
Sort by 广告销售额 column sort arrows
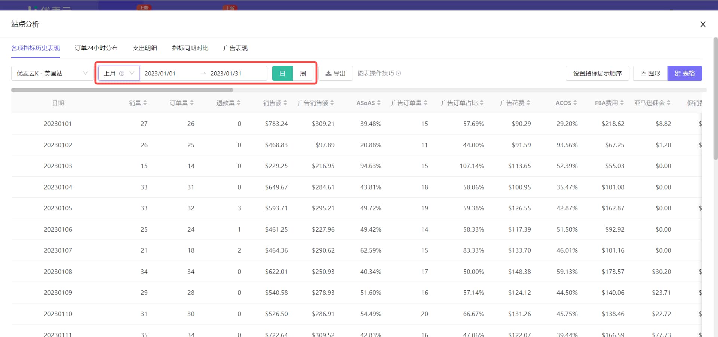click(x=332, y=103)
